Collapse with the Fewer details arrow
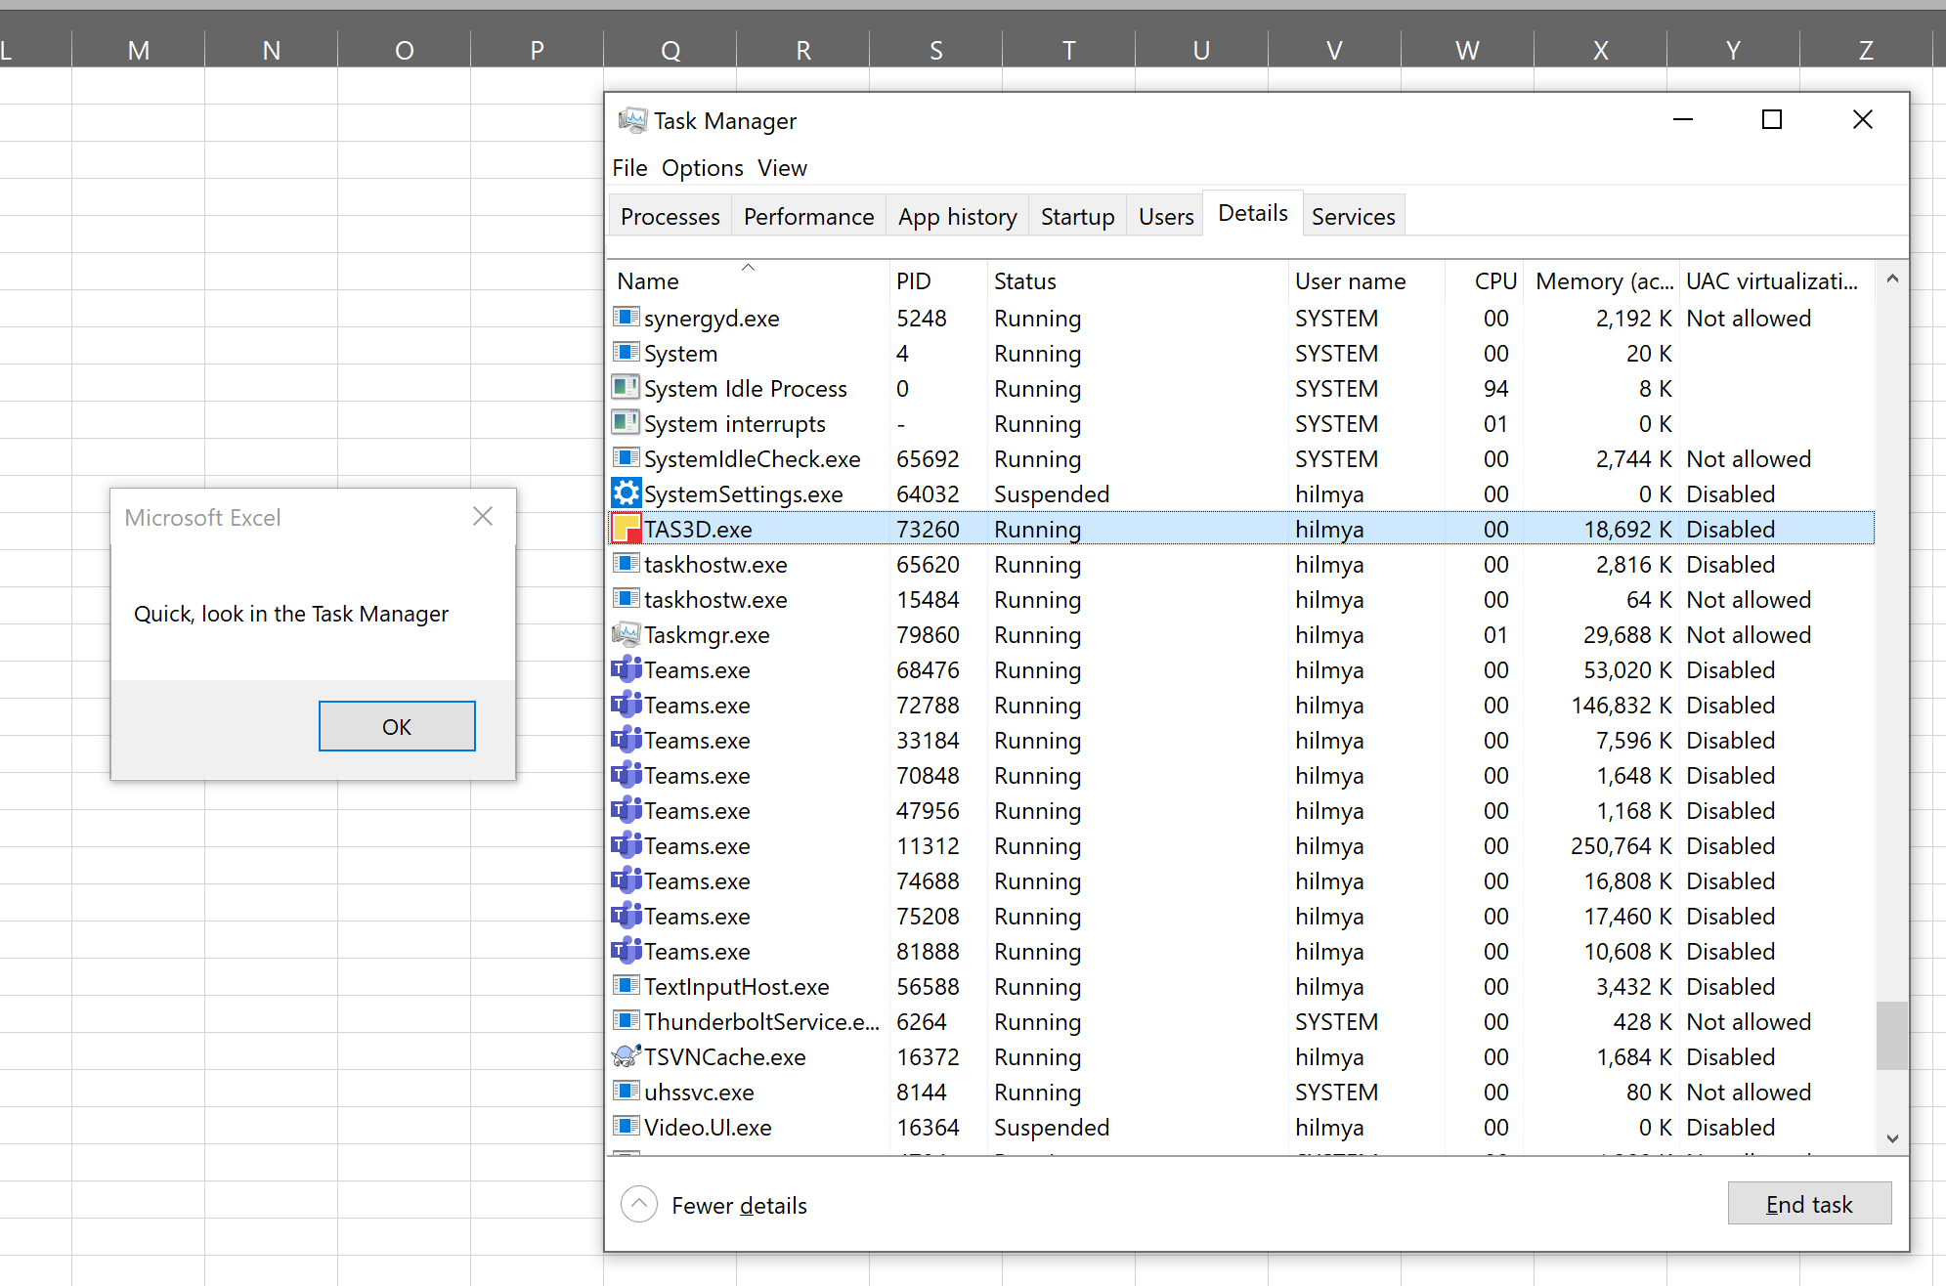The image size is (1946, 1286). (639, 1204)
